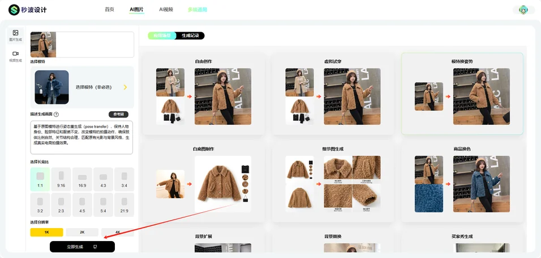Open the 虚拟试穿 scene card
Screen dimensions: 541x258
(x=333, y=94)
